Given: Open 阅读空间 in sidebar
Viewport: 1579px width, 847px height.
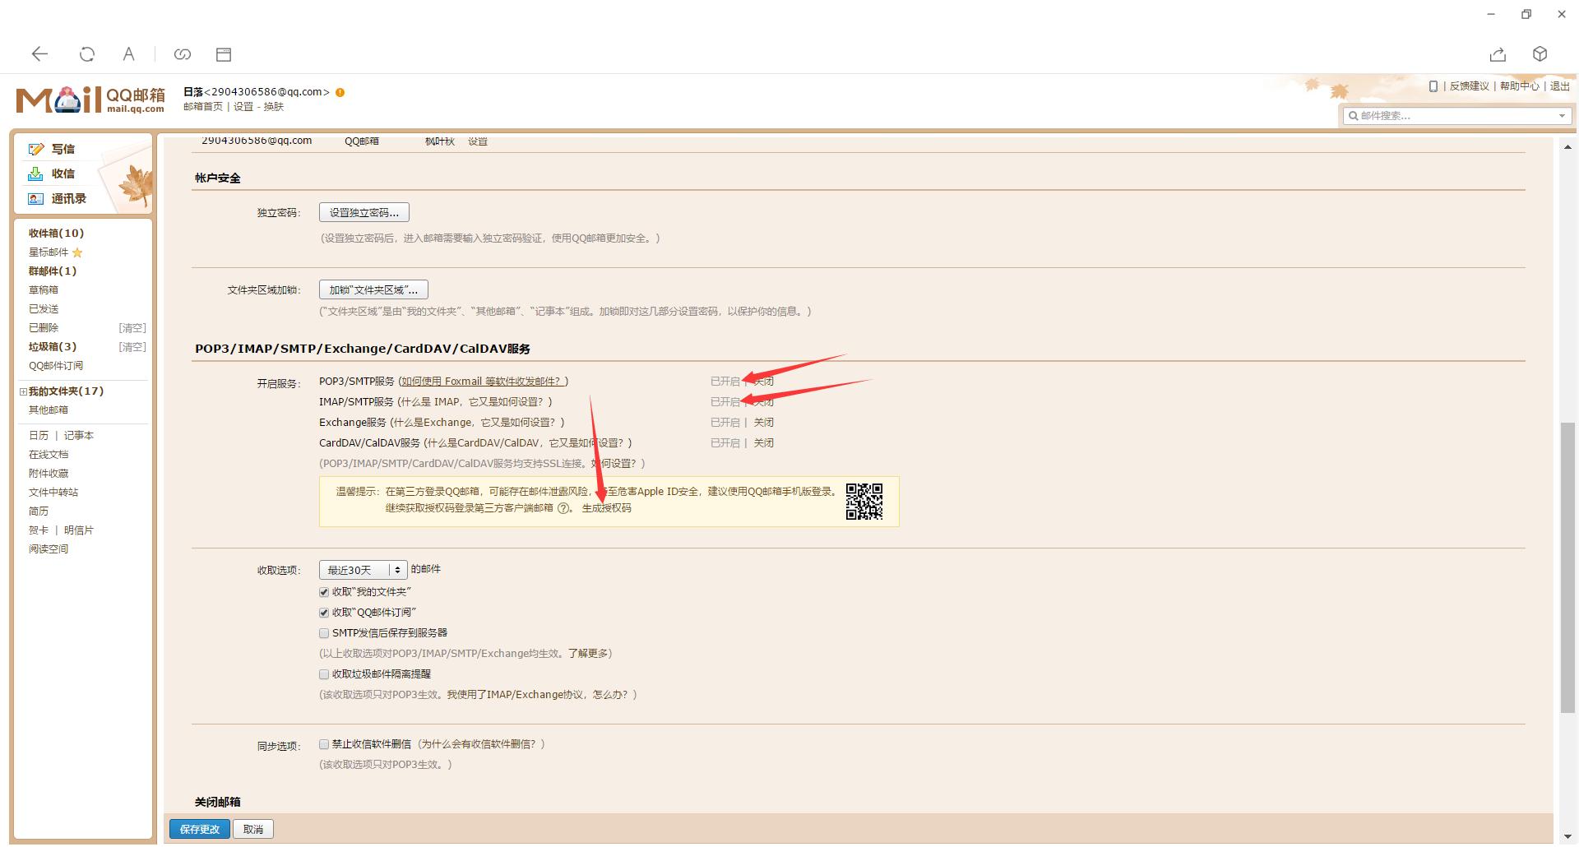Looking at the screenshot, I should tap(49, 549).
